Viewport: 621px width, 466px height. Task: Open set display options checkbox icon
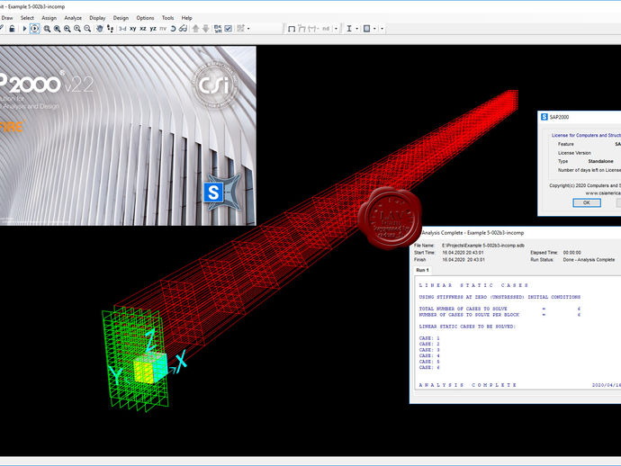pos(228,29)
